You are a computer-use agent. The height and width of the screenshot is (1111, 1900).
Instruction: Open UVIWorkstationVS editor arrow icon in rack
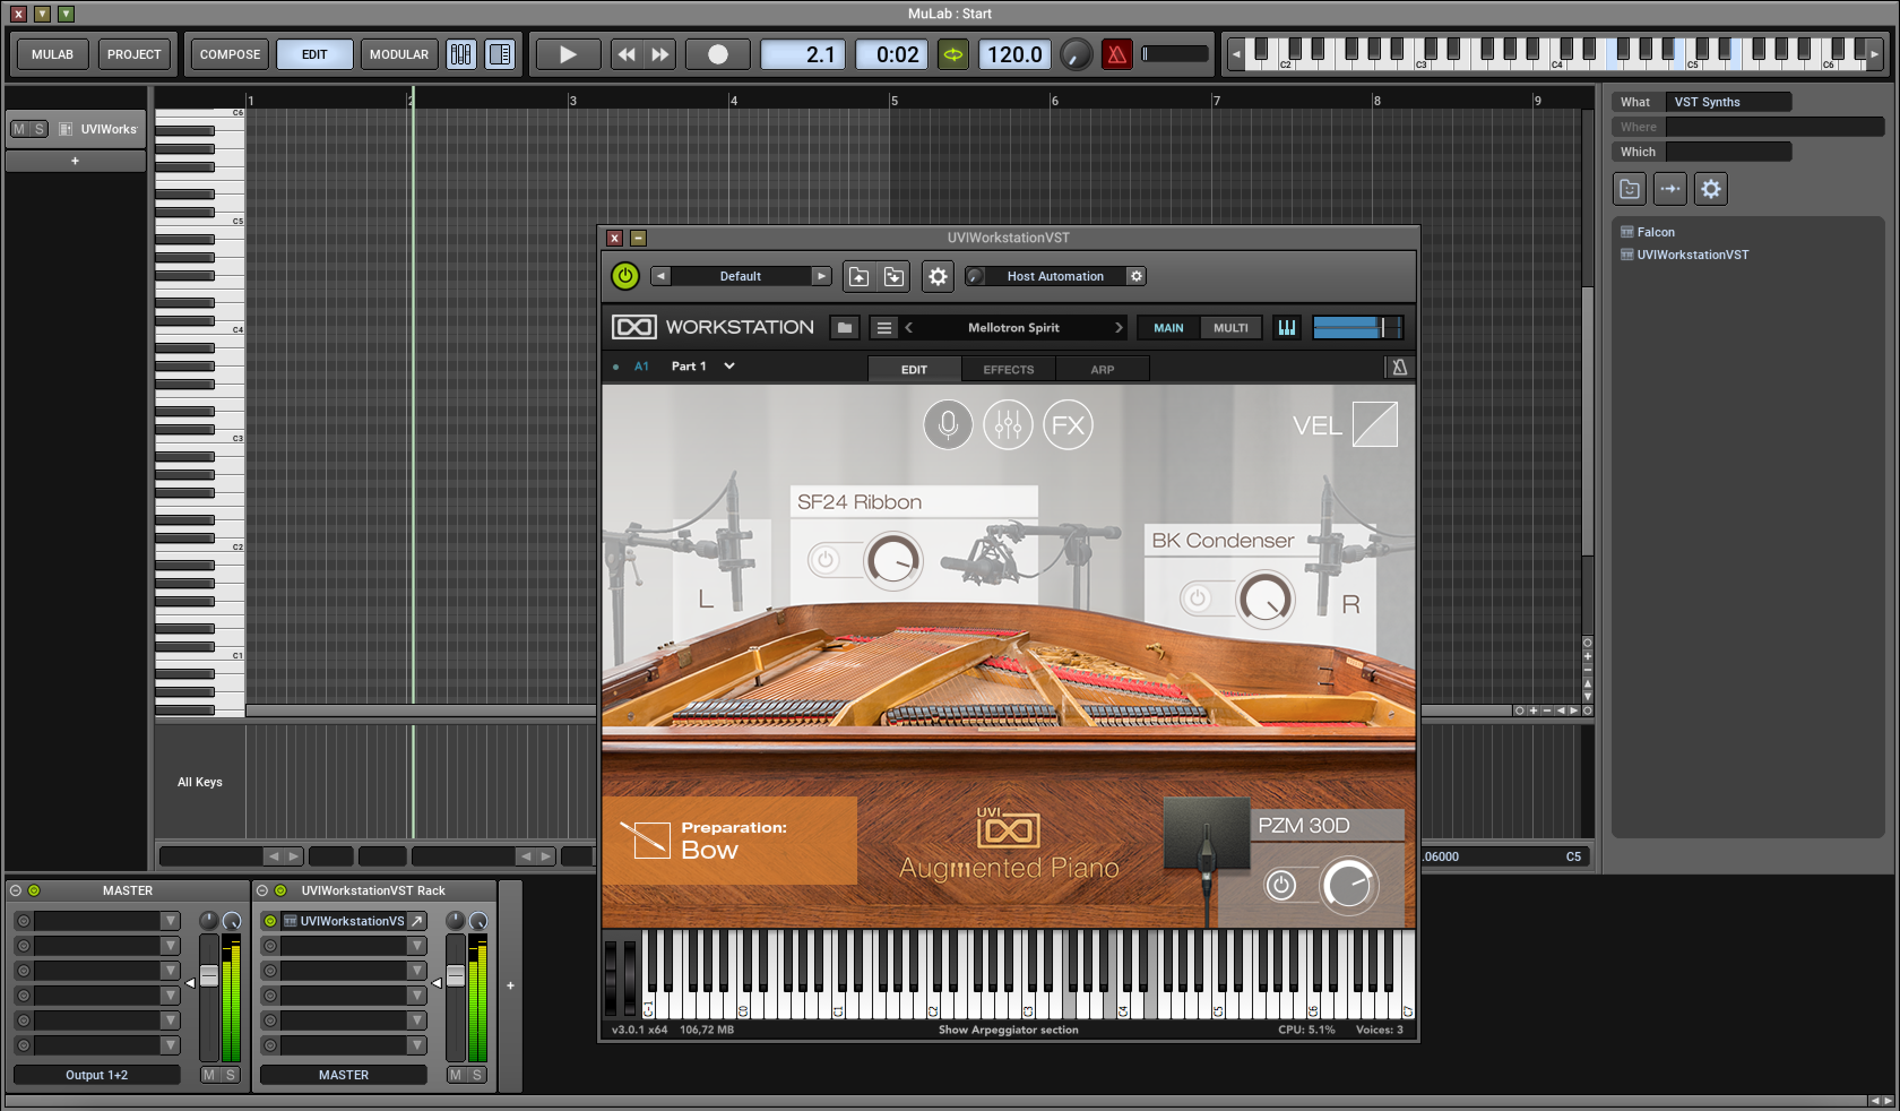(x=416, y=920)
